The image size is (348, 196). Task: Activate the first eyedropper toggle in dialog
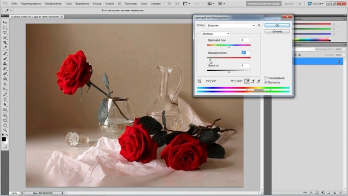point(247,81)
